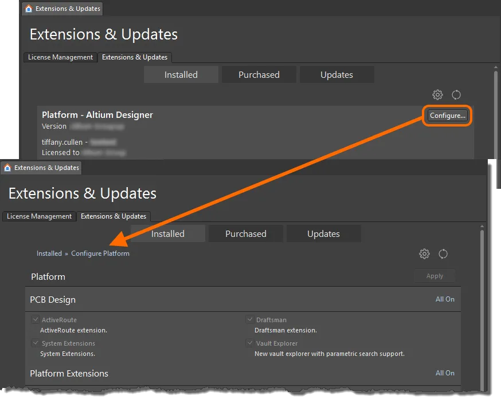This screenshot has height=404, width=501.
Task: Click All On link for Platform Extensions
Action: (x=445, y=373)
